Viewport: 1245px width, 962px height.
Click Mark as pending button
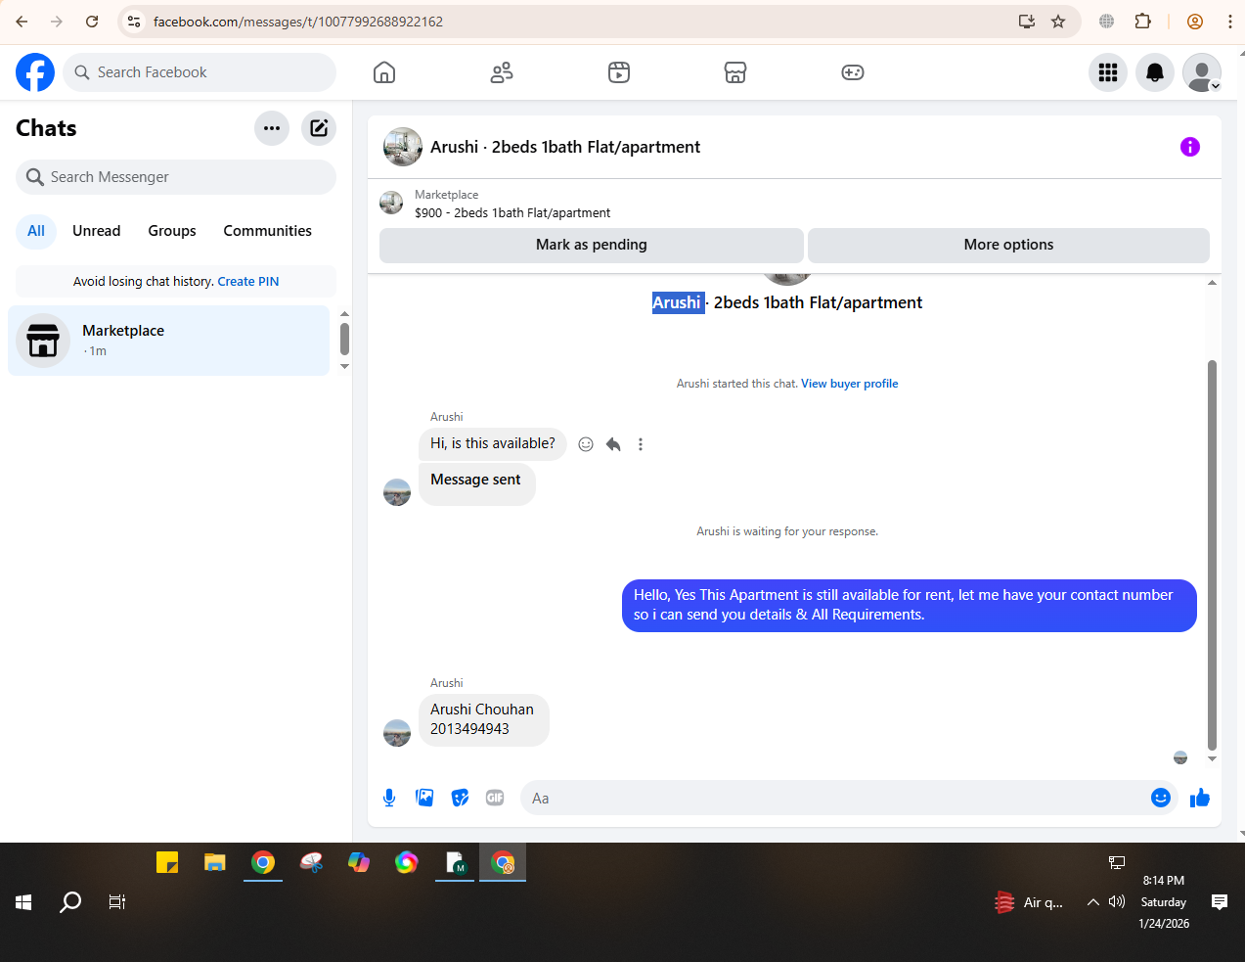[592, 245]
